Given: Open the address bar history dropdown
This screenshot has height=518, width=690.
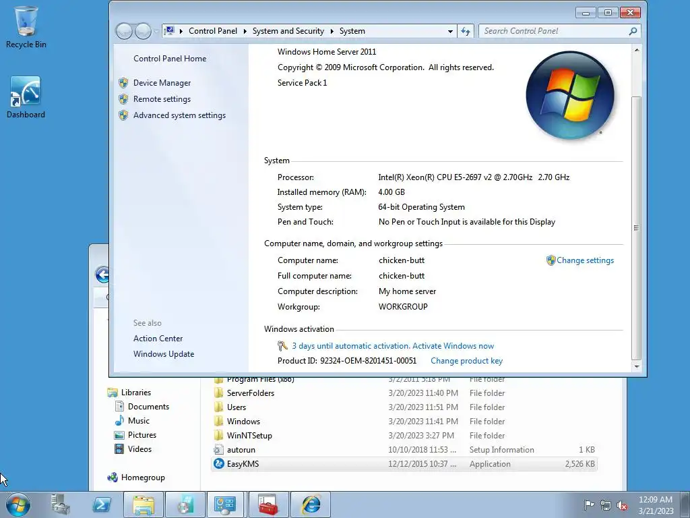Looking at the screenshot, I should point(450,31).
